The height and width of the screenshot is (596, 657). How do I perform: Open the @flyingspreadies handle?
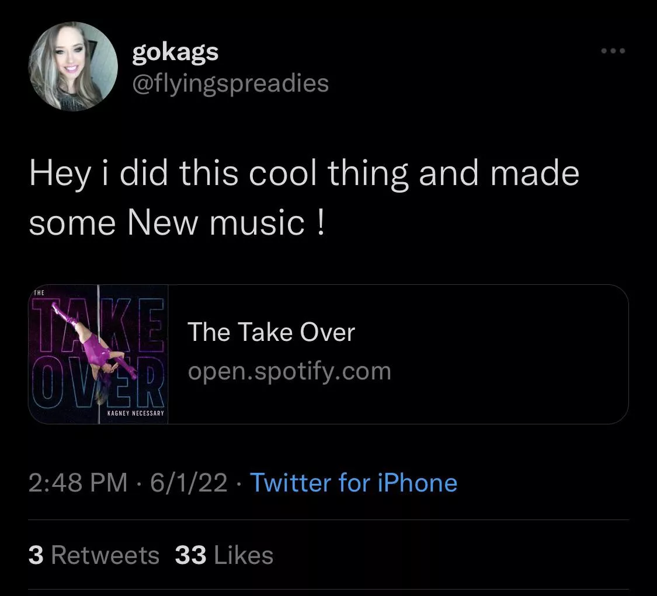point(230,83)
